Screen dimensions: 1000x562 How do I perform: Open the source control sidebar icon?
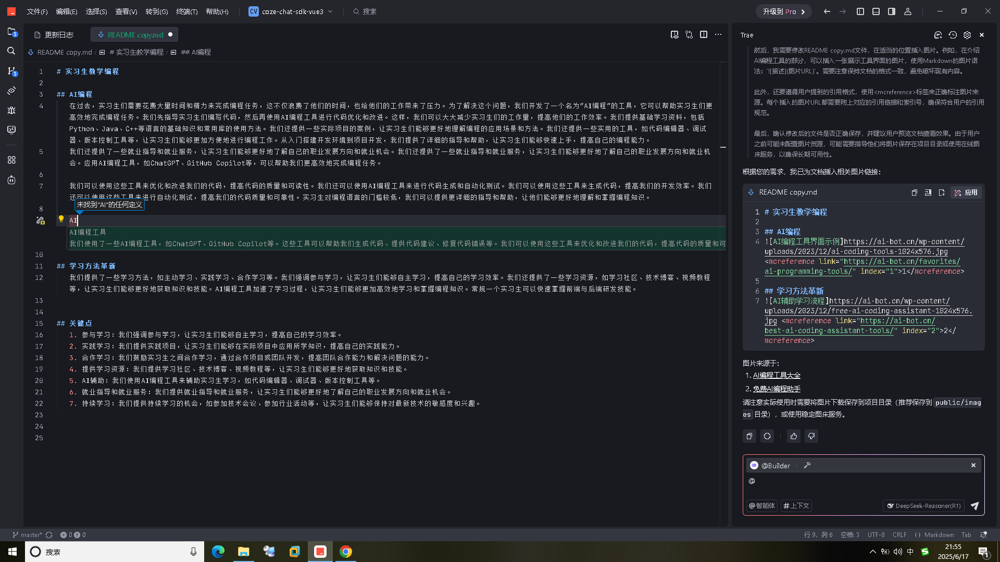[11, 71]
